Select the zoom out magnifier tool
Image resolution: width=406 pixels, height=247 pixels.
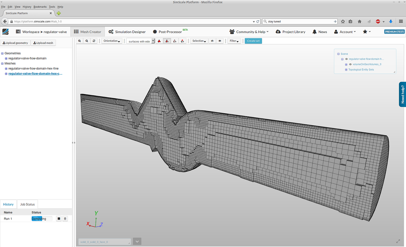pyautogui.click(x=86, y=41)
